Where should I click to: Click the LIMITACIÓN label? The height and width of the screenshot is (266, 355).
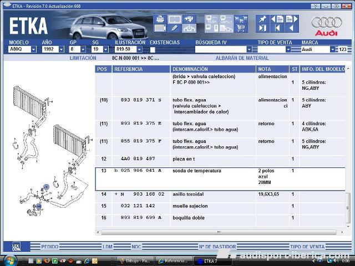[83, 58]
